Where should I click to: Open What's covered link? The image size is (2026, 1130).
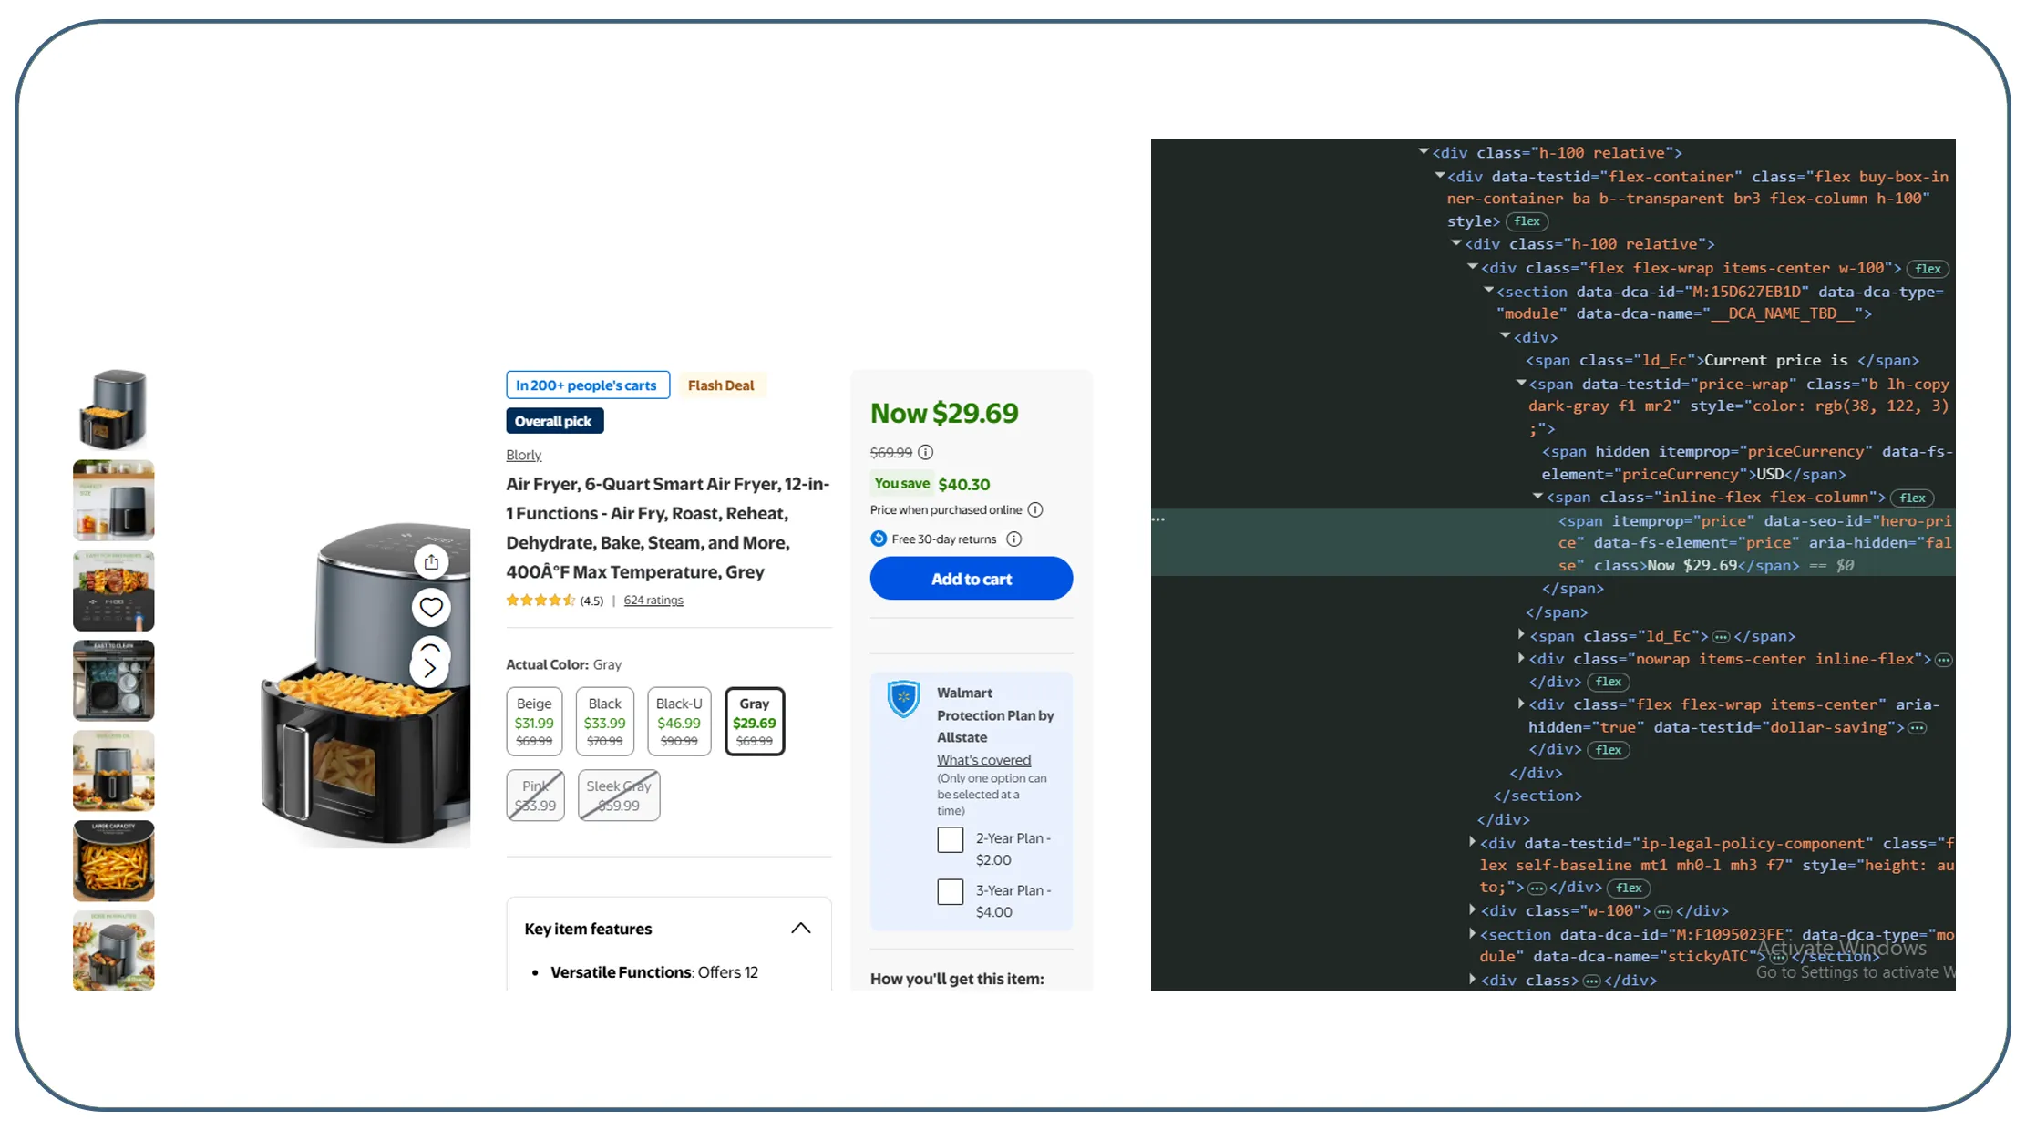[984, 760]
